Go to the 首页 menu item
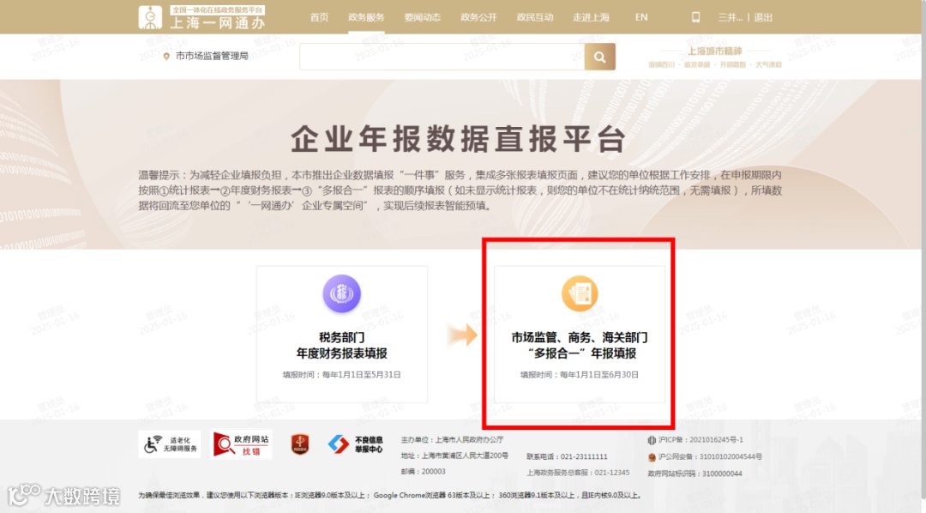This screenshot has width=926, height=513. point(319,17)
